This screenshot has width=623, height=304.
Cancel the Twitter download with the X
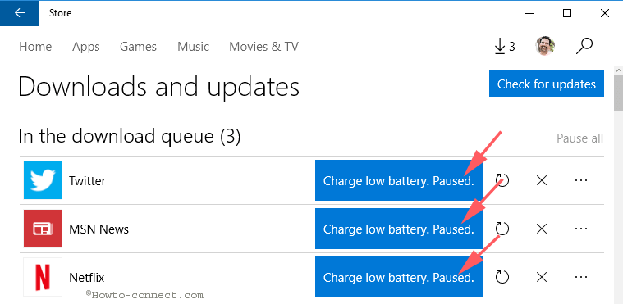pyautogui.click(x=542, y=181)
